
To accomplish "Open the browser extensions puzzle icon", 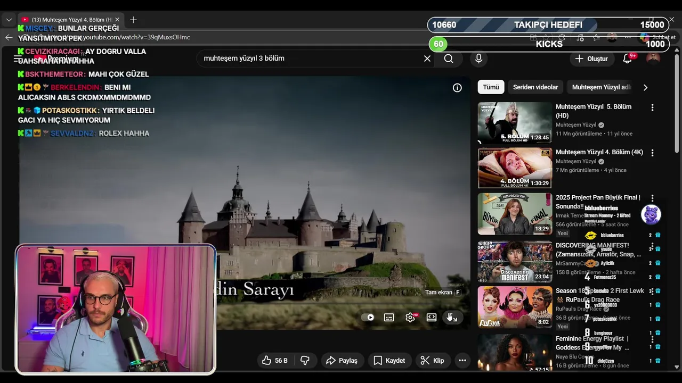I will pos(562,37).
